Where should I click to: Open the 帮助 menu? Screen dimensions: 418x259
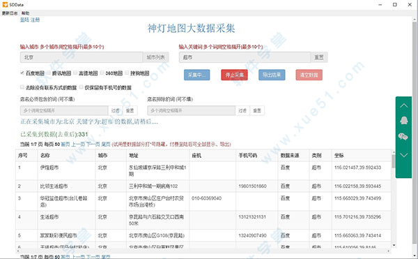[26, 13]
